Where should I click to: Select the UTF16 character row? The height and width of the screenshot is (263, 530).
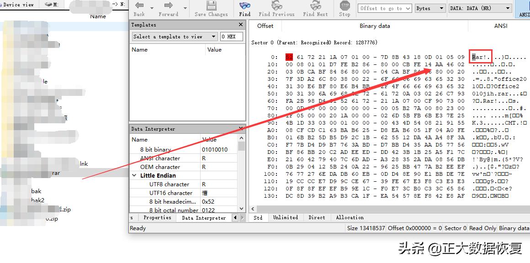coord(184,193)
